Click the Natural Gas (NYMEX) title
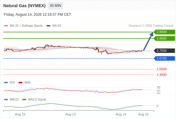This screenshot has height=119, width=176. (24, 6)
